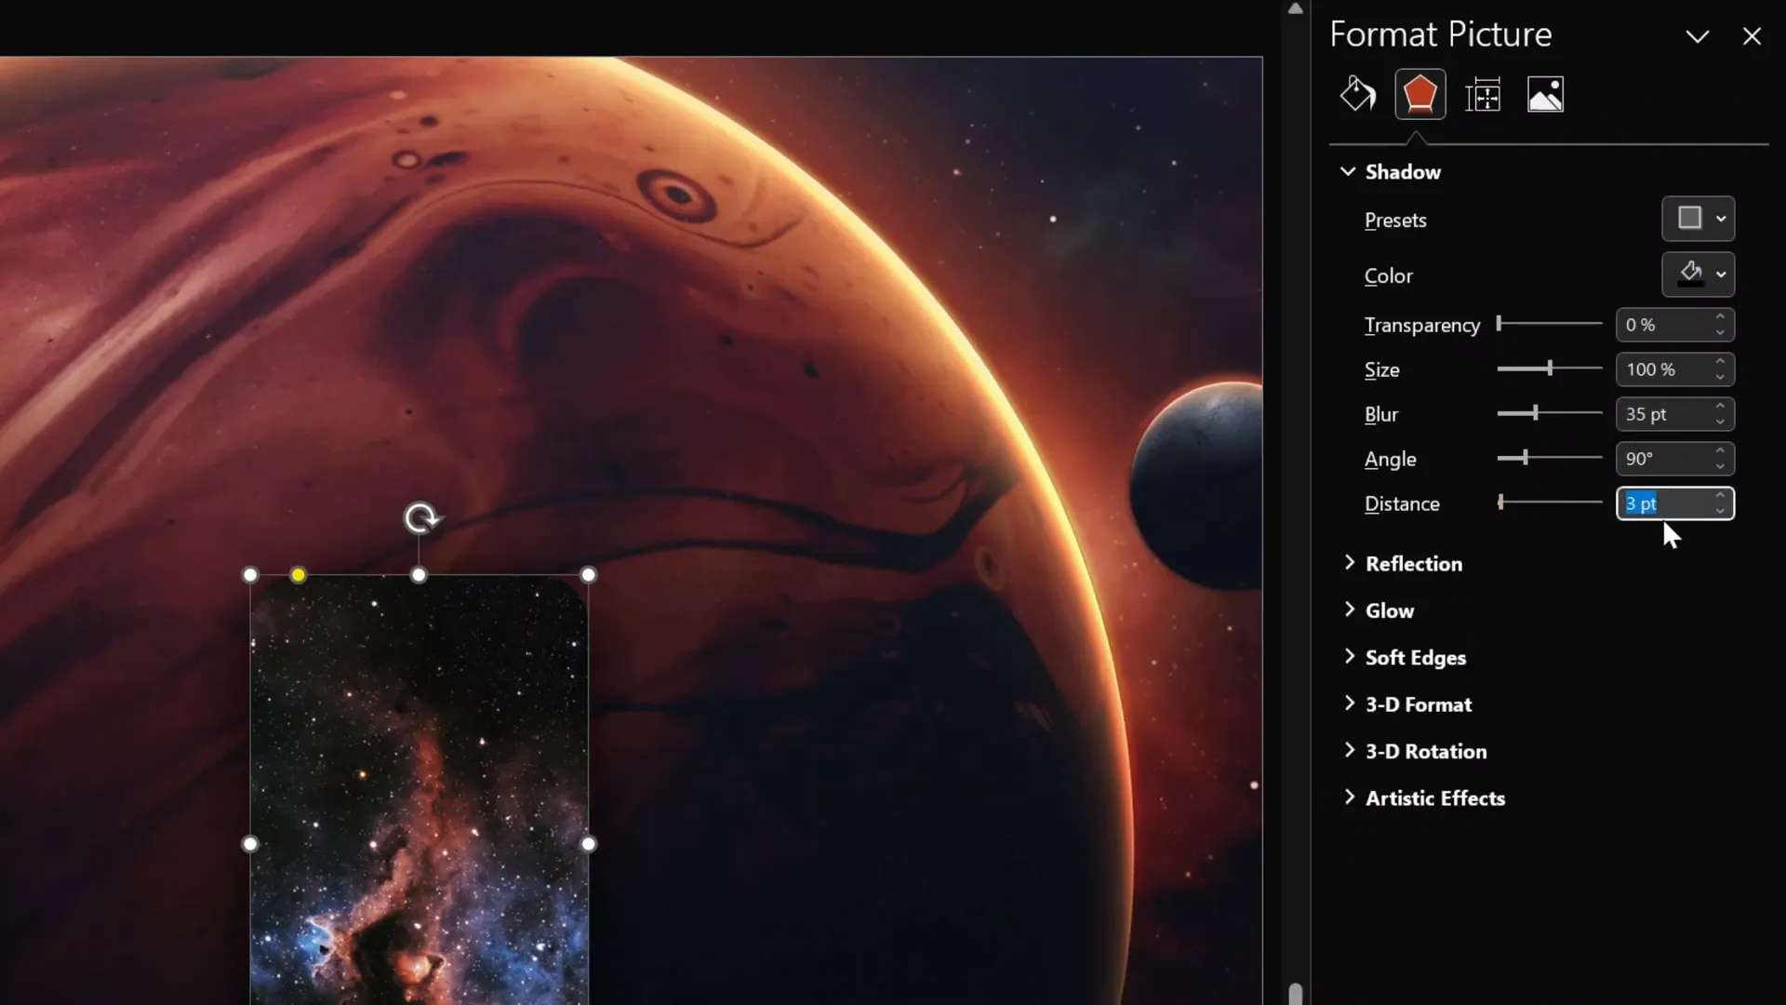Click the top-middle resize handle of picture
The height and width of the screenshot is (1005, 1786).
pyautogui.click(x=419, y=575)
